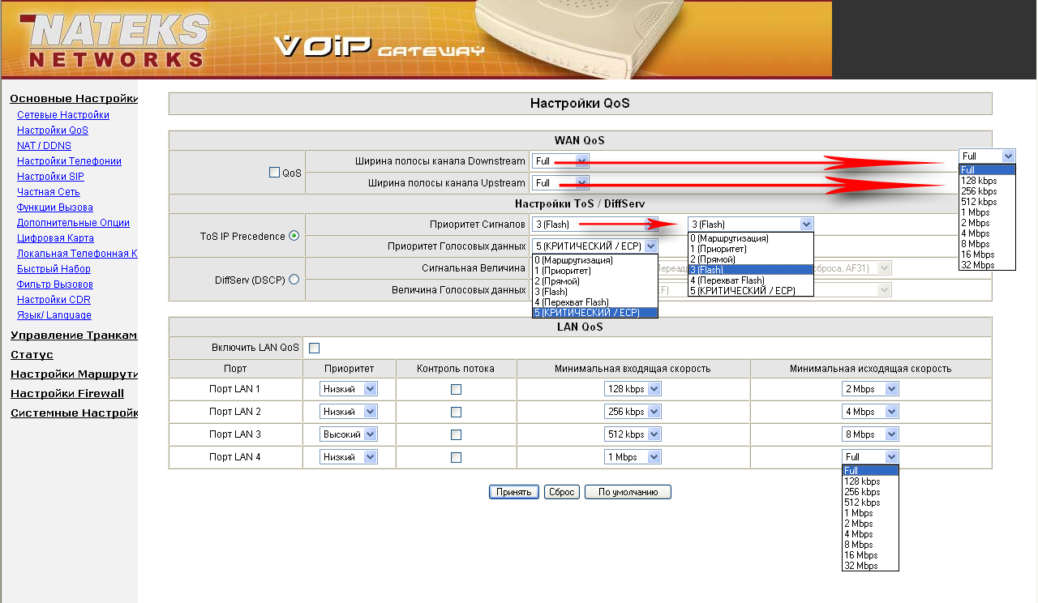Pick 16 Mbps in LAN 4 outgoing speed list
1038x603 pixels.
click(871, 555)
